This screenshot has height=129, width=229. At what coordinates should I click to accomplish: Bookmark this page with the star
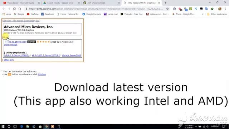pyautogui.click(x=167, y=9)
